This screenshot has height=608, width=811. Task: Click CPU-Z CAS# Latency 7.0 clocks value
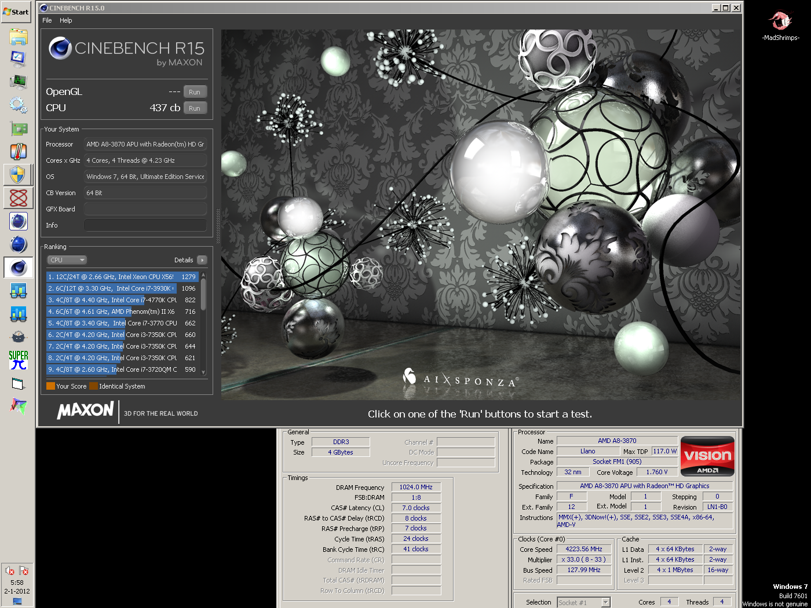tap(416, 508)
